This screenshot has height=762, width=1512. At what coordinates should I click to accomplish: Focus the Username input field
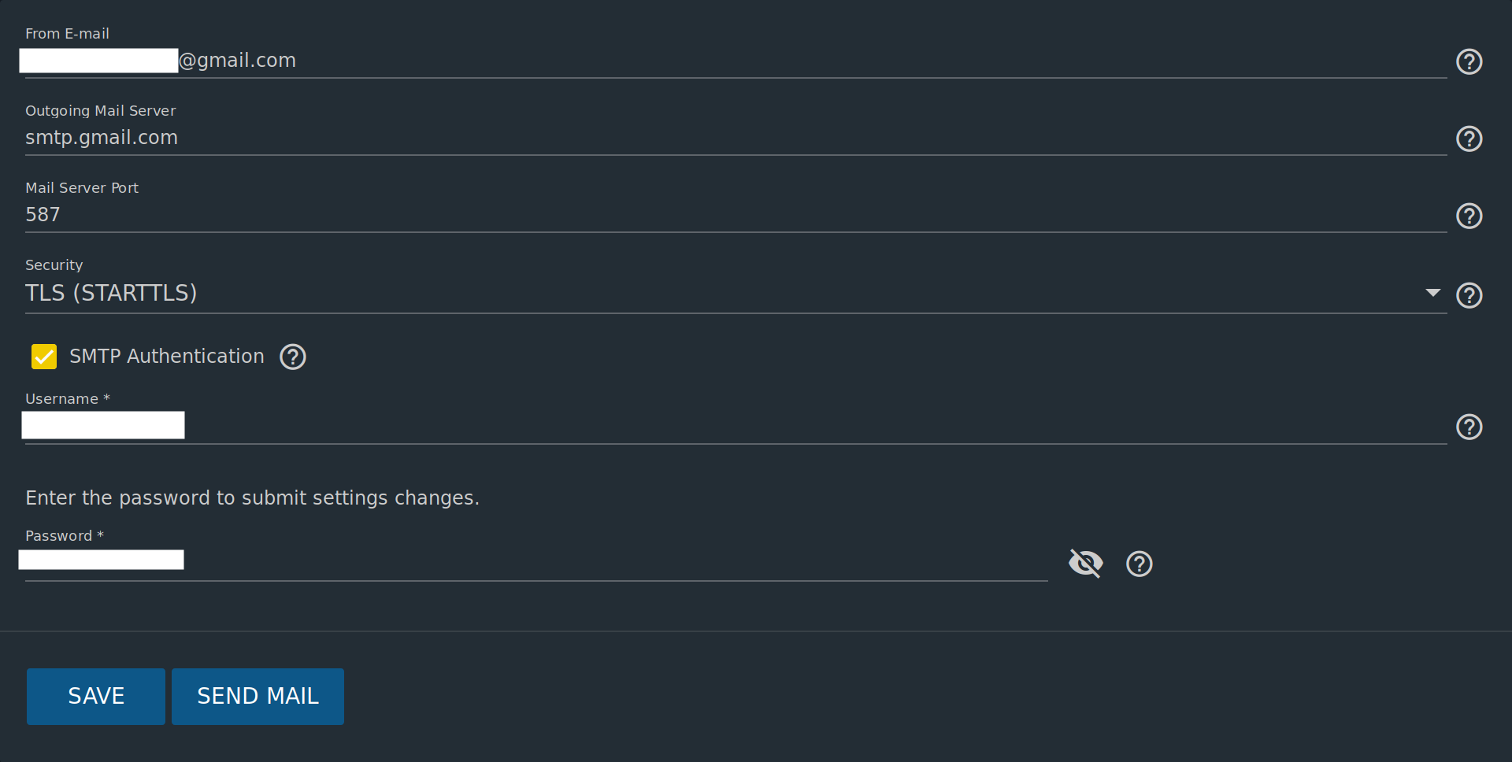[x=709, y=426]
